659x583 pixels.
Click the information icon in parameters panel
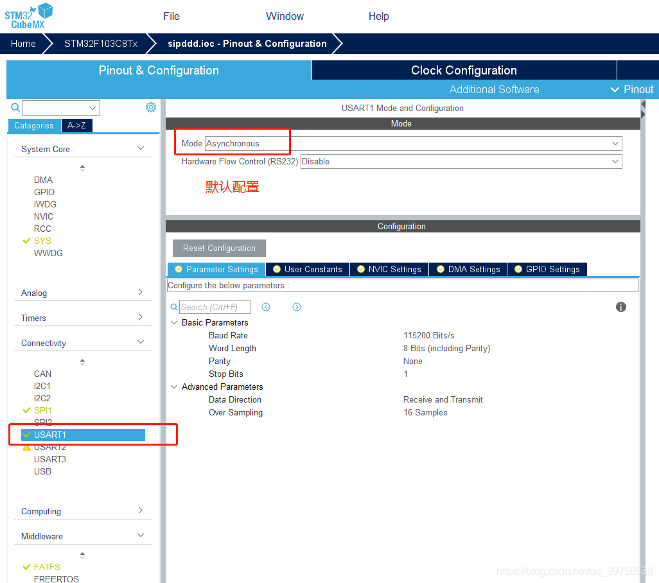click(x=620, y=307)
